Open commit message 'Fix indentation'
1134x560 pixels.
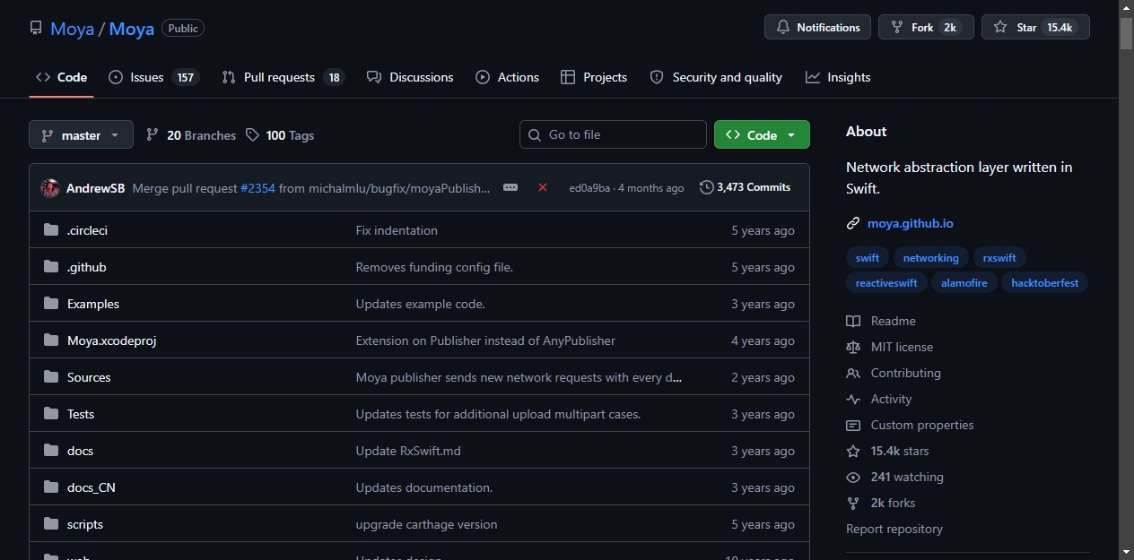coord(397,230)
